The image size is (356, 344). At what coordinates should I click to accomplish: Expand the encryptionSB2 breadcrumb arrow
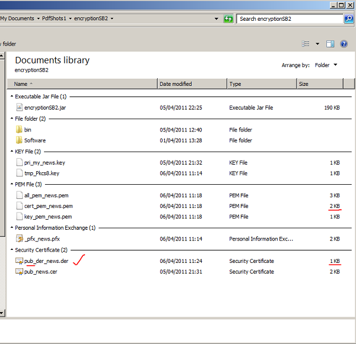[x=112, y=18]
